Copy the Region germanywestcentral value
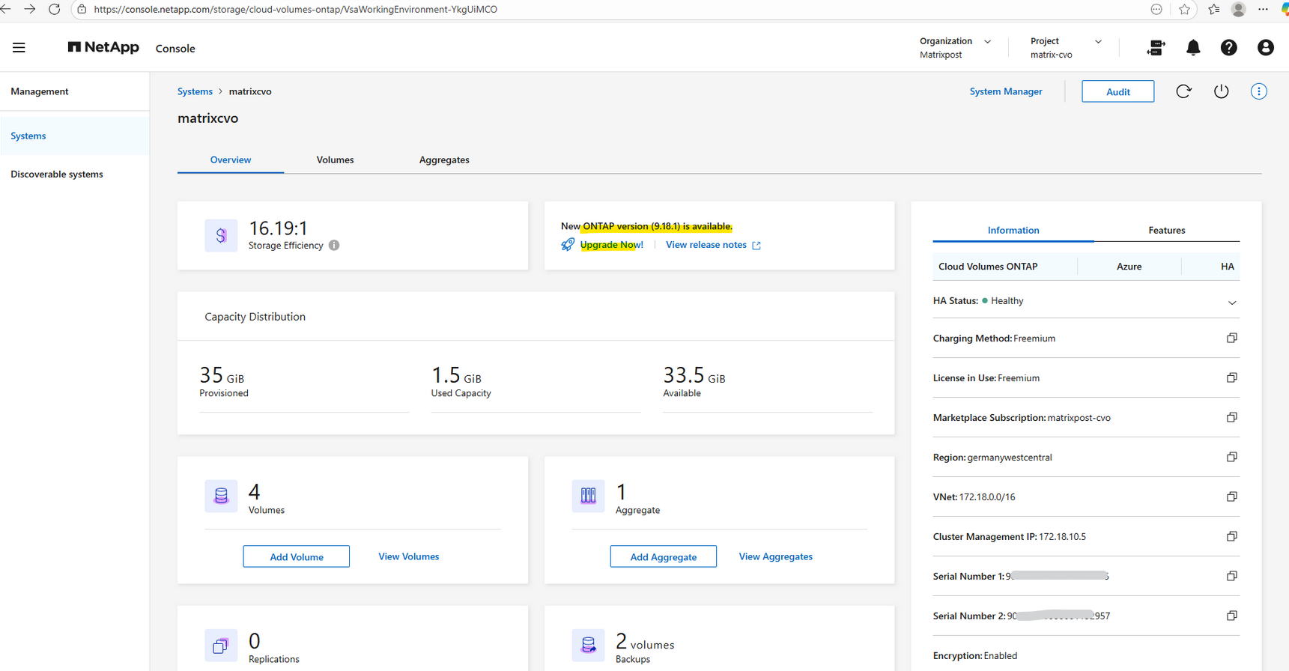Screen dimensions: 1289x671 click(1231, 457)
